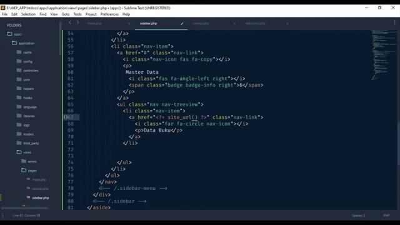Viewport: 400px width, 225px height.
Task: Expand the controllers folder
Action: point(19,70)
